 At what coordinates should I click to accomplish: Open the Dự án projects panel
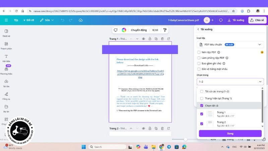pyautogui.click(x=6, y=108)
